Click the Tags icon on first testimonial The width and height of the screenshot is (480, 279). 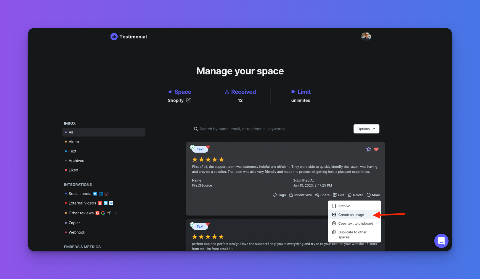click(275, 195)
